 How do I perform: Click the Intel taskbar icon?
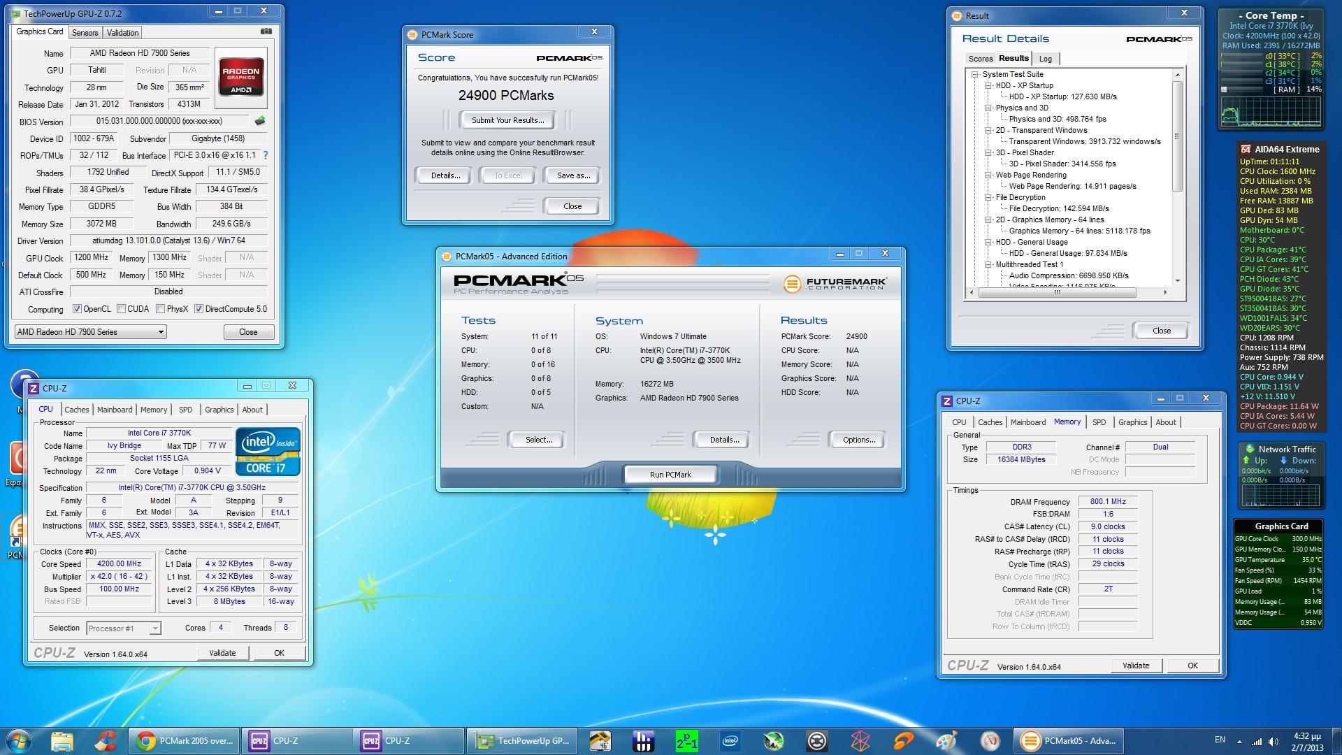coord(730,740)
